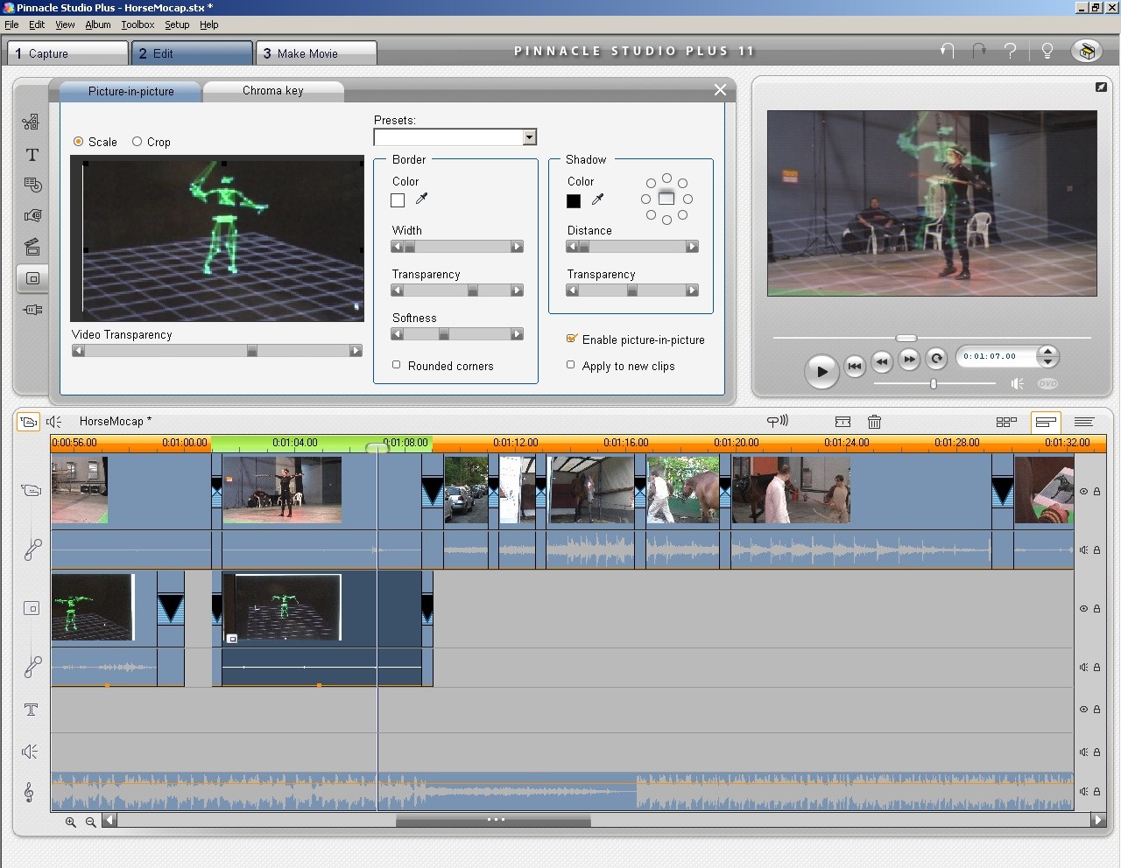Switch to the Chroma key tab
The image size is (1121, 868).
click(x=272, y=91)
